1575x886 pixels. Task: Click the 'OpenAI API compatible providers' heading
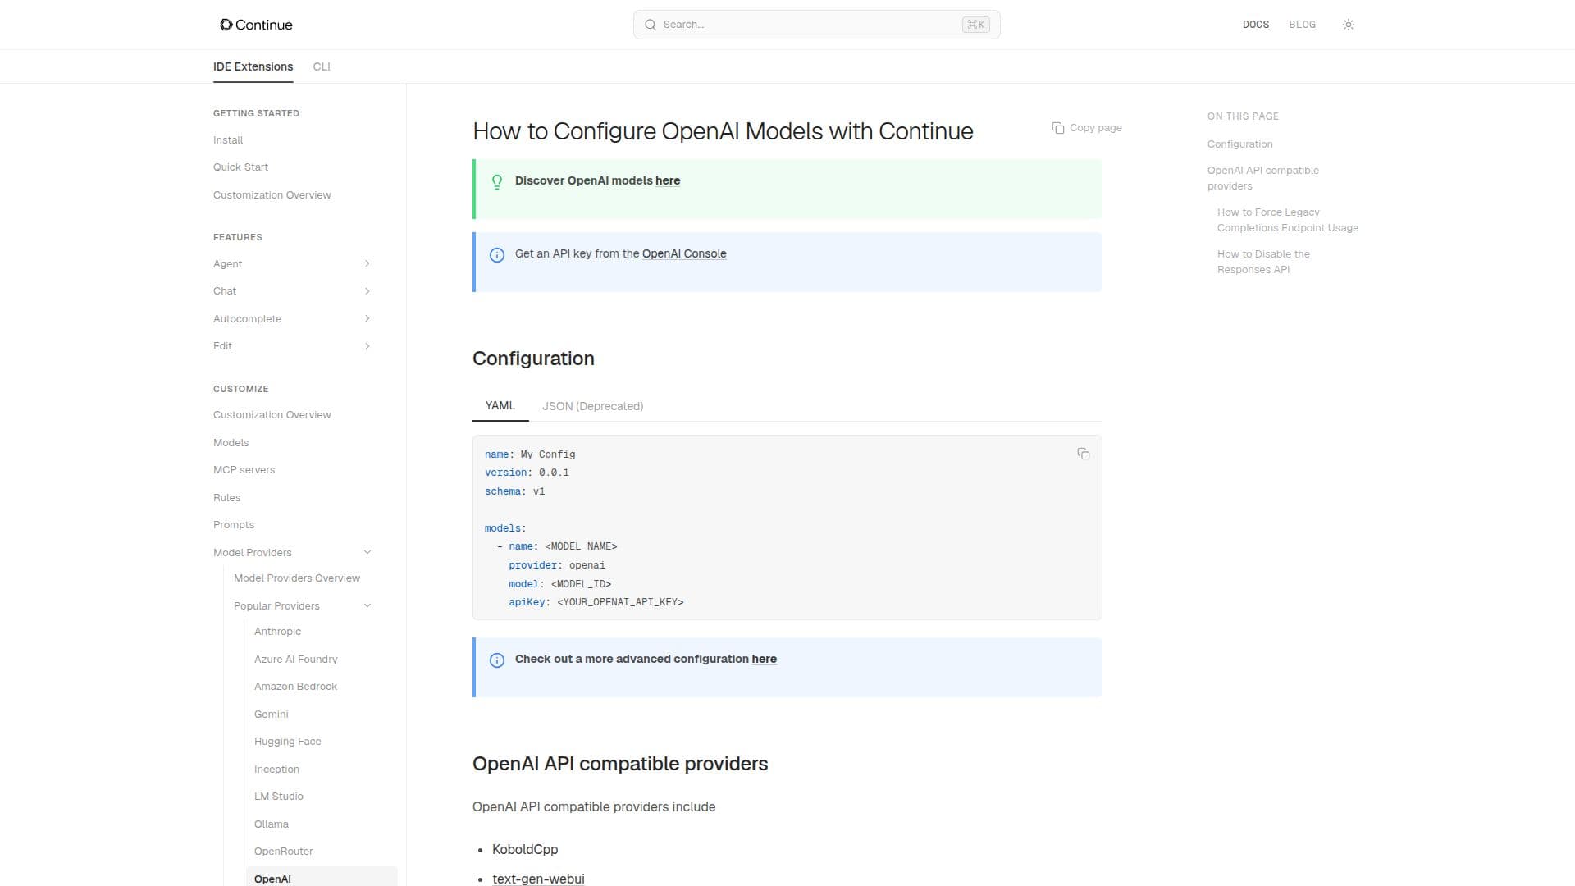tap(620, 764)
